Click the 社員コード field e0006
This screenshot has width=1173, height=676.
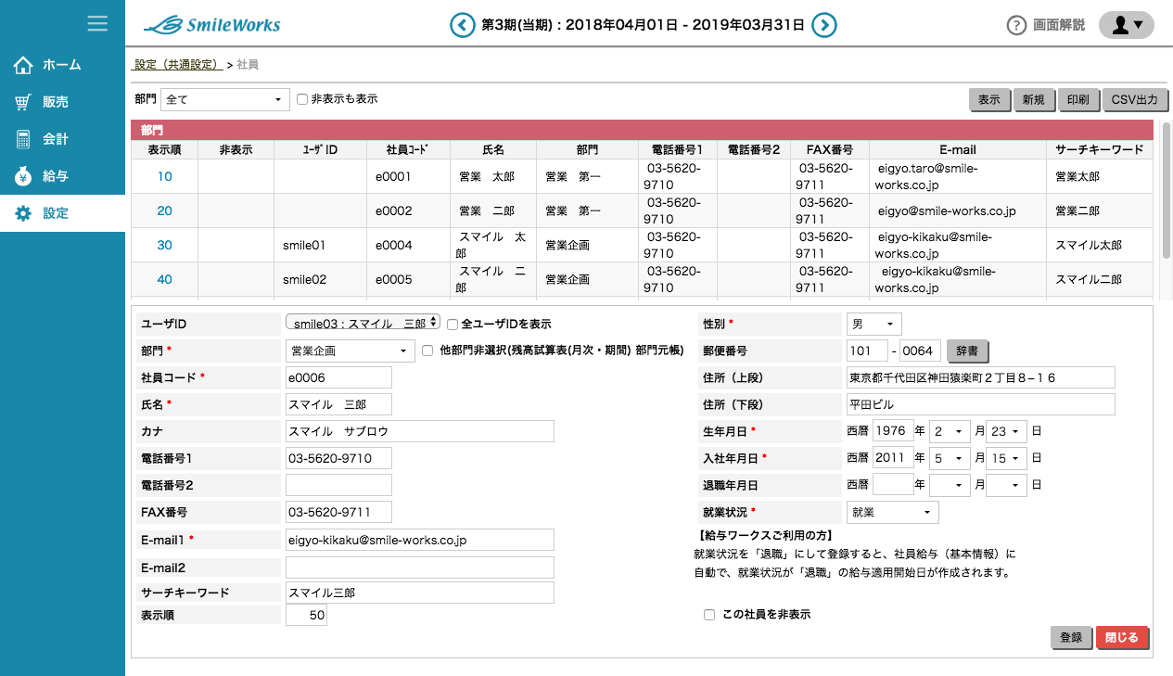click(x=338, y=377)
